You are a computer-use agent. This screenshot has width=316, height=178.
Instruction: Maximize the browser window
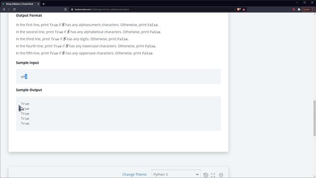click(x=305, y=2)
